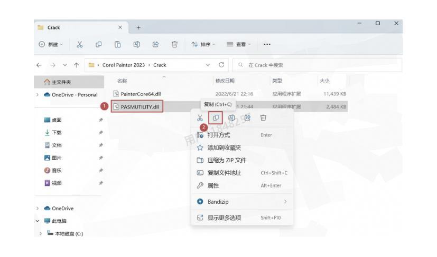The image size is (437, 257).
Task: Click the Rename icon in the top toolbar
Action: (x=136, y=44)
